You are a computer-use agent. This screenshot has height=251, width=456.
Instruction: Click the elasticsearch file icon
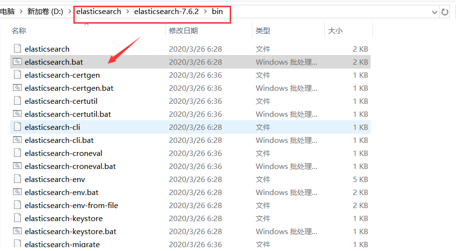coord(17,49)
